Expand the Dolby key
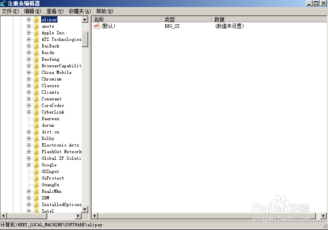328x230 pixels. (29, 138)
